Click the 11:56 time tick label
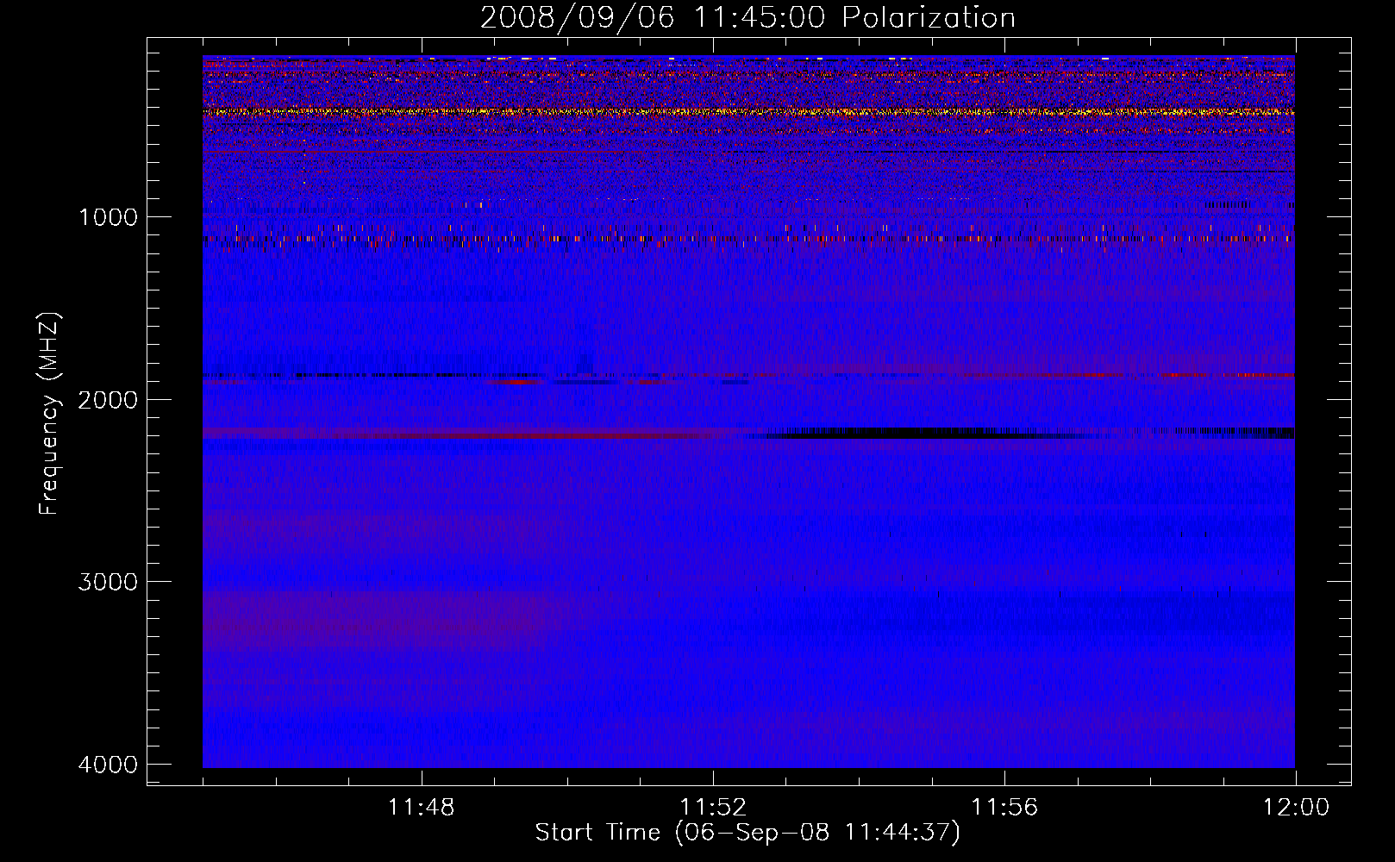The image size is (1395, 862). 1004,808
